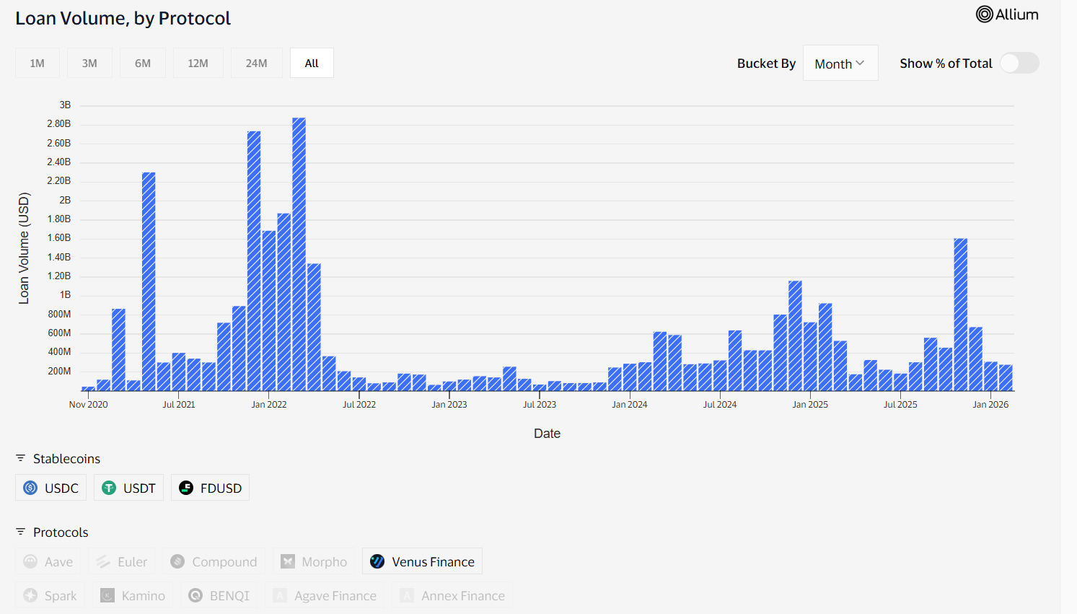Image resolution: width=1077 pixels, height=614 pixels.
Task: Select the USDC stablecoin icon
Action: (x=30, y=487)
